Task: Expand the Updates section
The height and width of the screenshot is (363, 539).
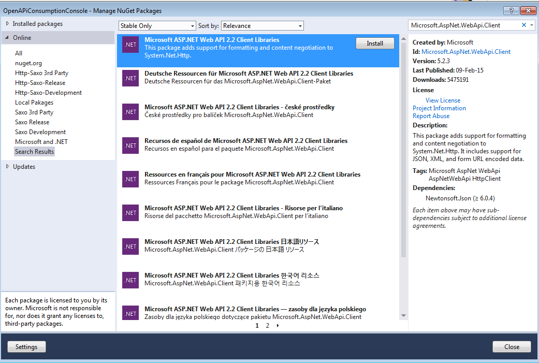Action: point(7,167)
